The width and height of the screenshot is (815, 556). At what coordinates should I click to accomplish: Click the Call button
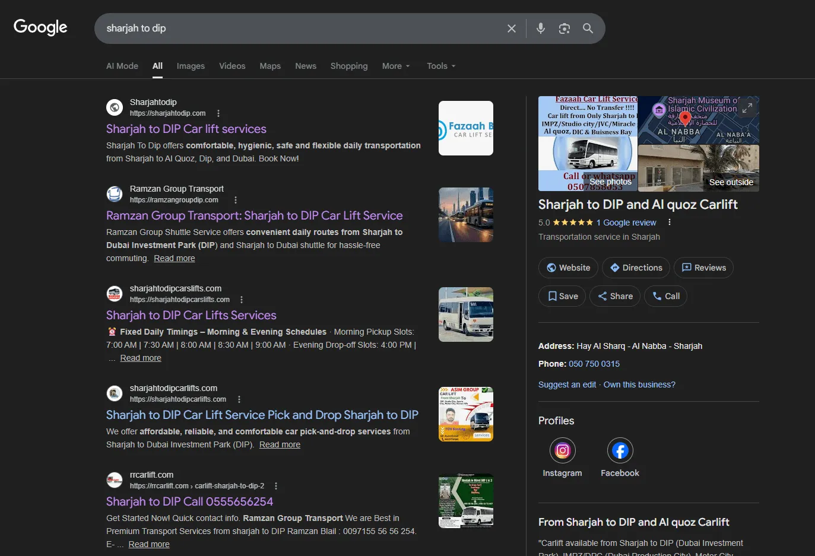[x=665, y=296]
